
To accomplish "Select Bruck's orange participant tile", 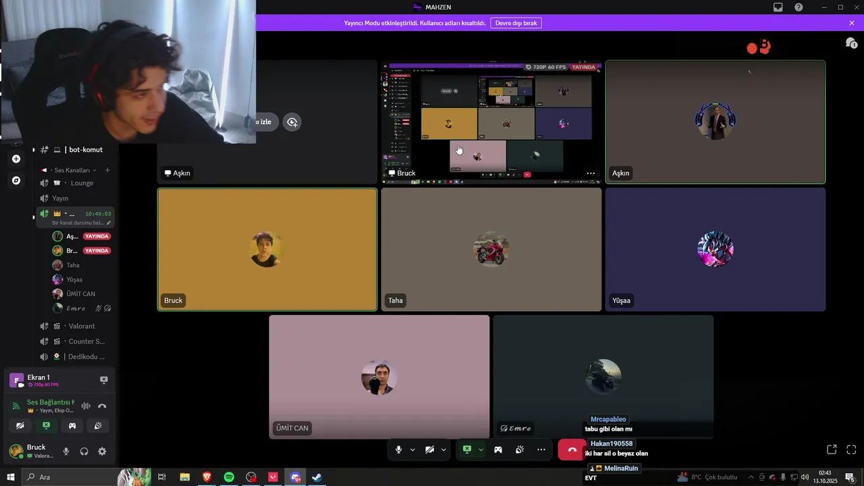I will (x=267, y=250).
